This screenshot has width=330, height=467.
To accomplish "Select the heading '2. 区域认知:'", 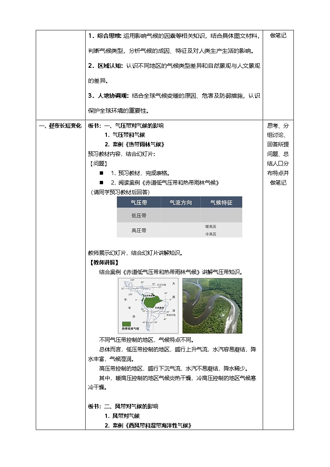I will click(106, 66).
